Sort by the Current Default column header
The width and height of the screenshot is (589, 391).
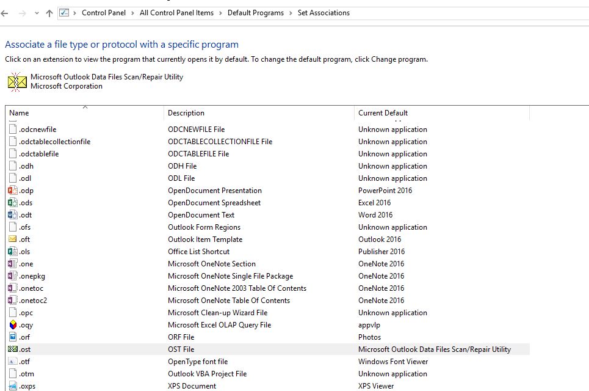tap(383, 113)
